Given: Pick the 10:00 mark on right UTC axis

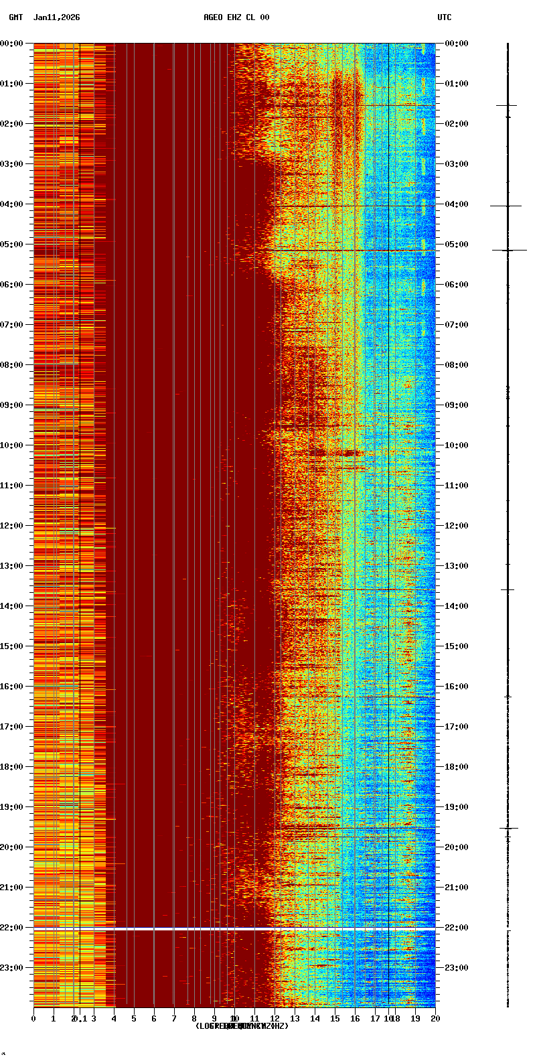Looking at the screenshot, I should pyautogui.click(x=457, y=445).
